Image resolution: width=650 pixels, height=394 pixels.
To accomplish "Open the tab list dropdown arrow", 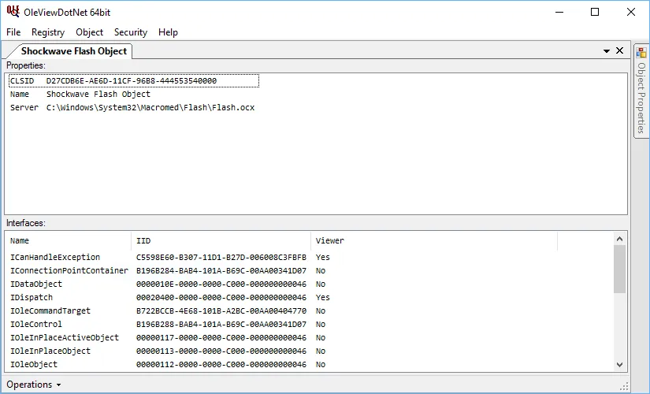I will click(607, 51).
